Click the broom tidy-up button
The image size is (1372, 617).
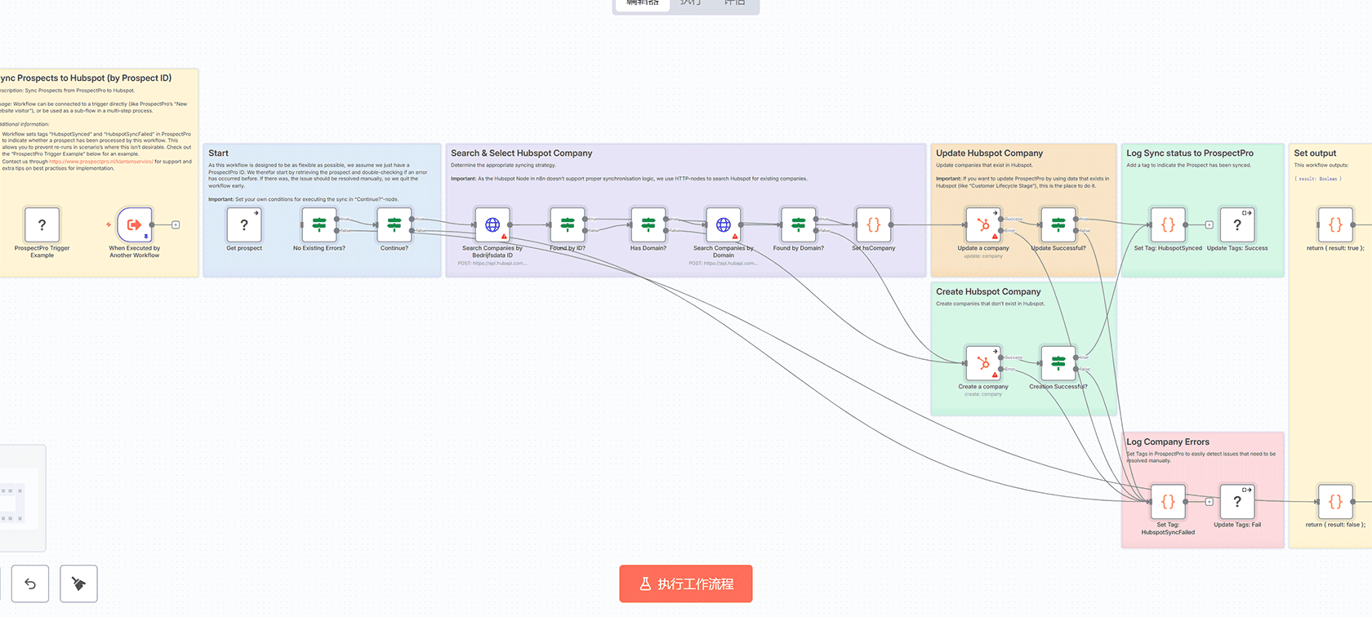pos(78,584)
